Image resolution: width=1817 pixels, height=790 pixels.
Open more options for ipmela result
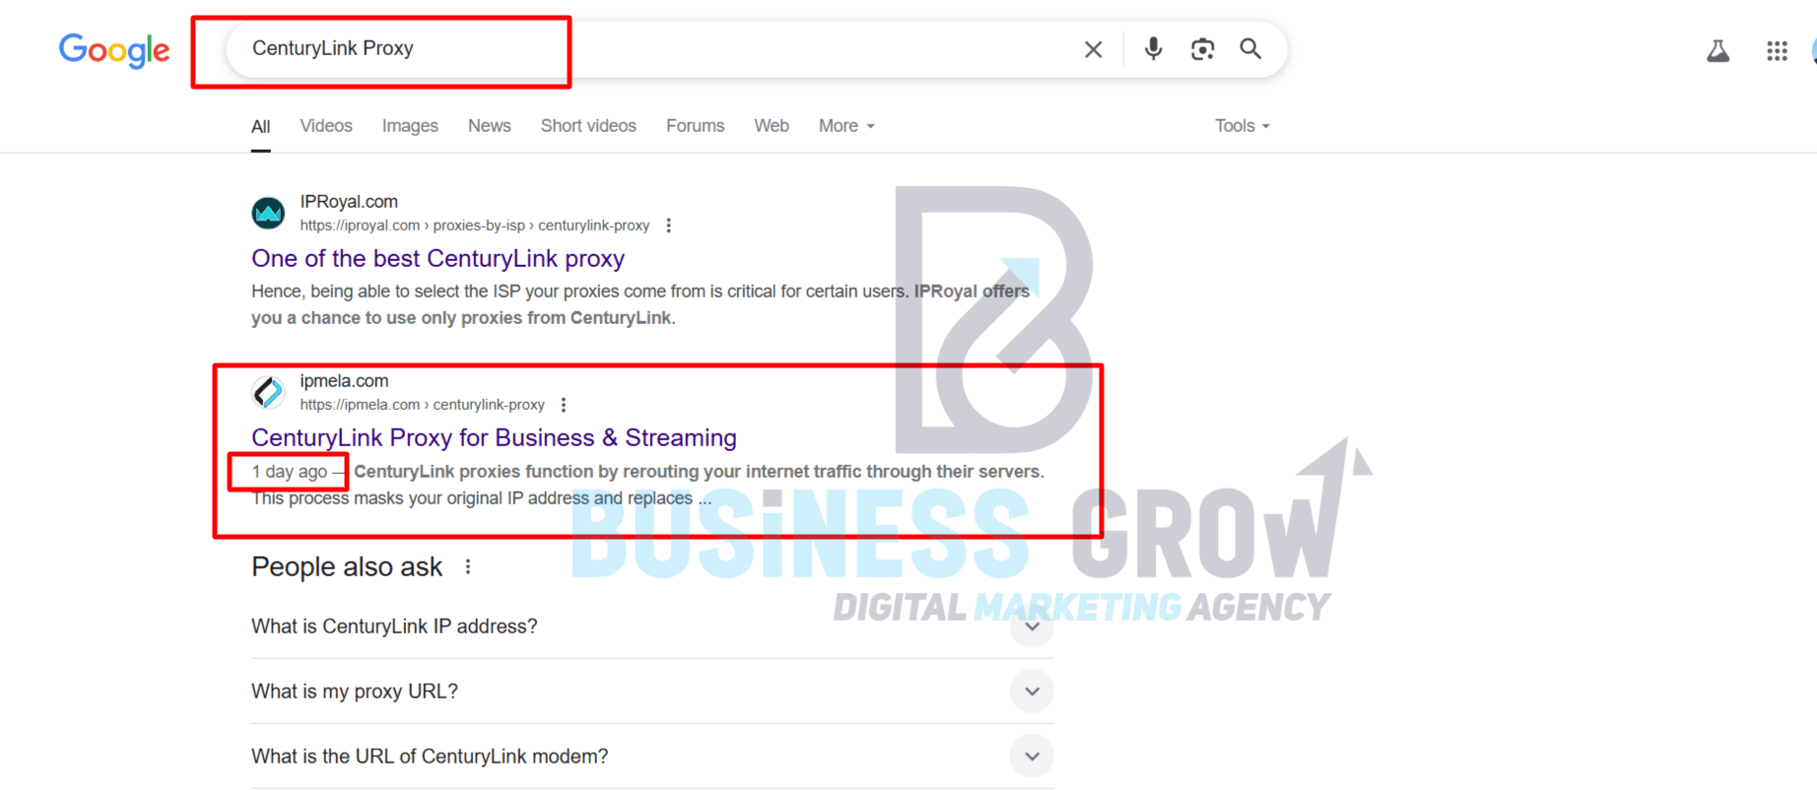coord(564,405)
